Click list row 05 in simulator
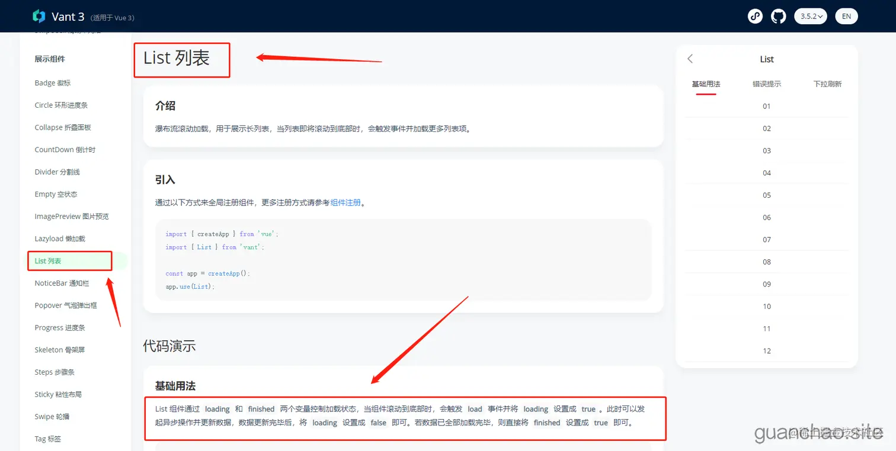 point(767,195)
